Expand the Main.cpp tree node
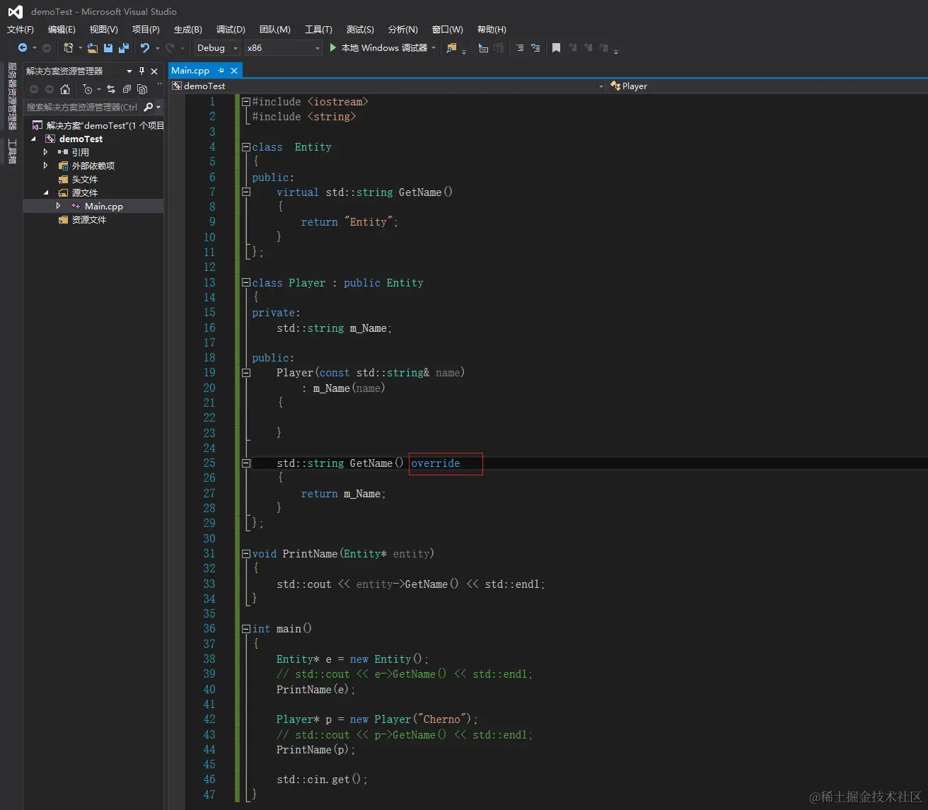The image size is (928, 810). [59, 206]
